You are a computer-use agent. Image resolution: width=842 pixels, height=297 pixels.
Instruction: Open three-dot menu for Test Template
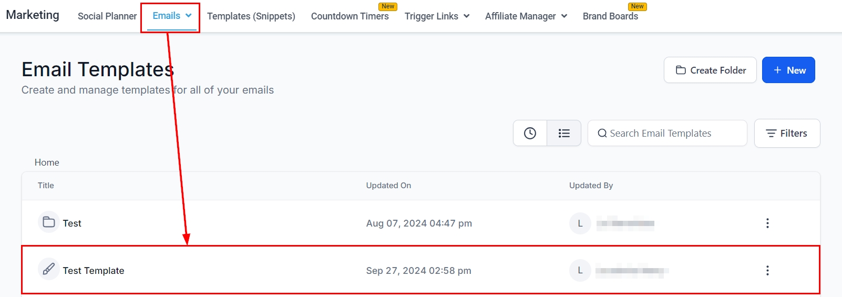pyautogui.click(x=767, y=271)
